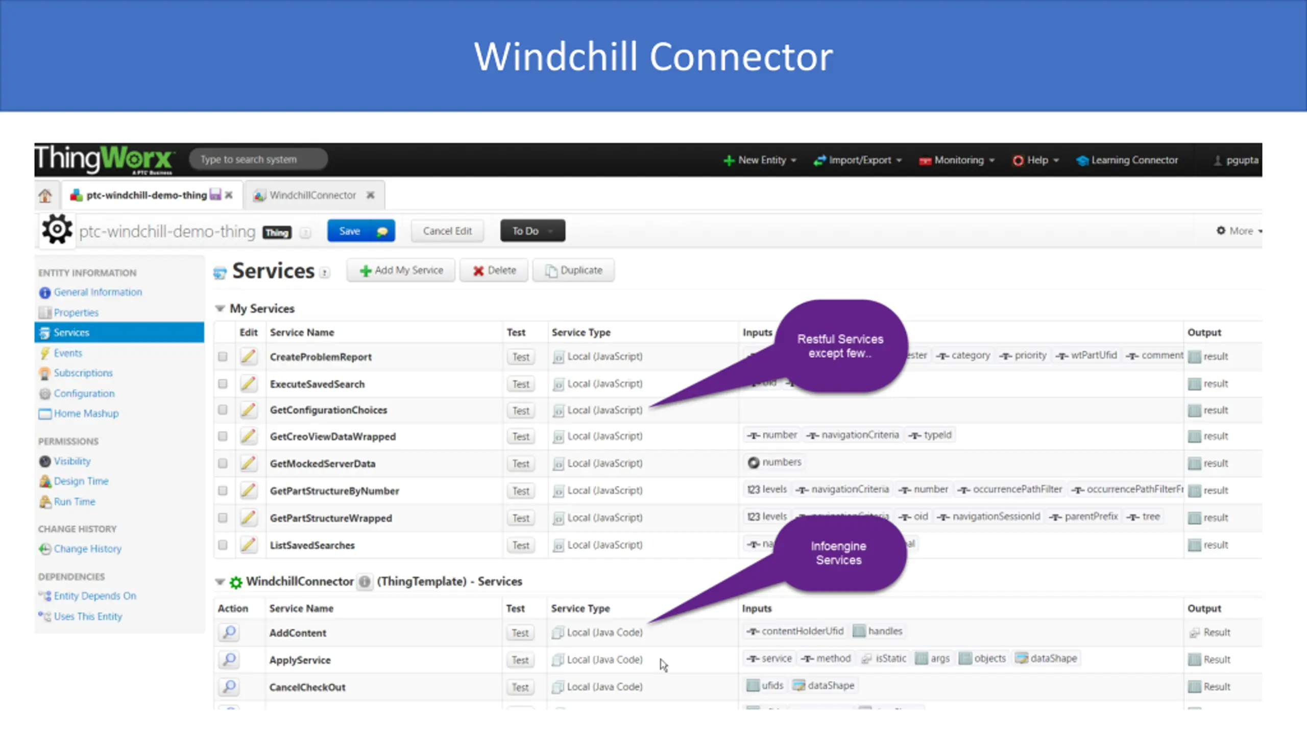Edit GetConfigurationChoices with pencil icon
This screenshot has height=735, width=1307.
pos(248,410)
